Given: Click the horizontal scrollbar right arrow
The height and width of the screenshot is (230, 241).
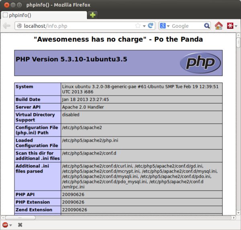Looking at the screenshot, I should (234, 218).
